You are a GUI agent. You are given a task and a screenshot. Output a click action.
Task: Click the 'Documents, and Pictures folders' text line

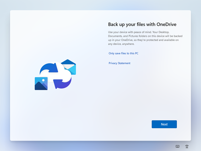tap(133, 36)
